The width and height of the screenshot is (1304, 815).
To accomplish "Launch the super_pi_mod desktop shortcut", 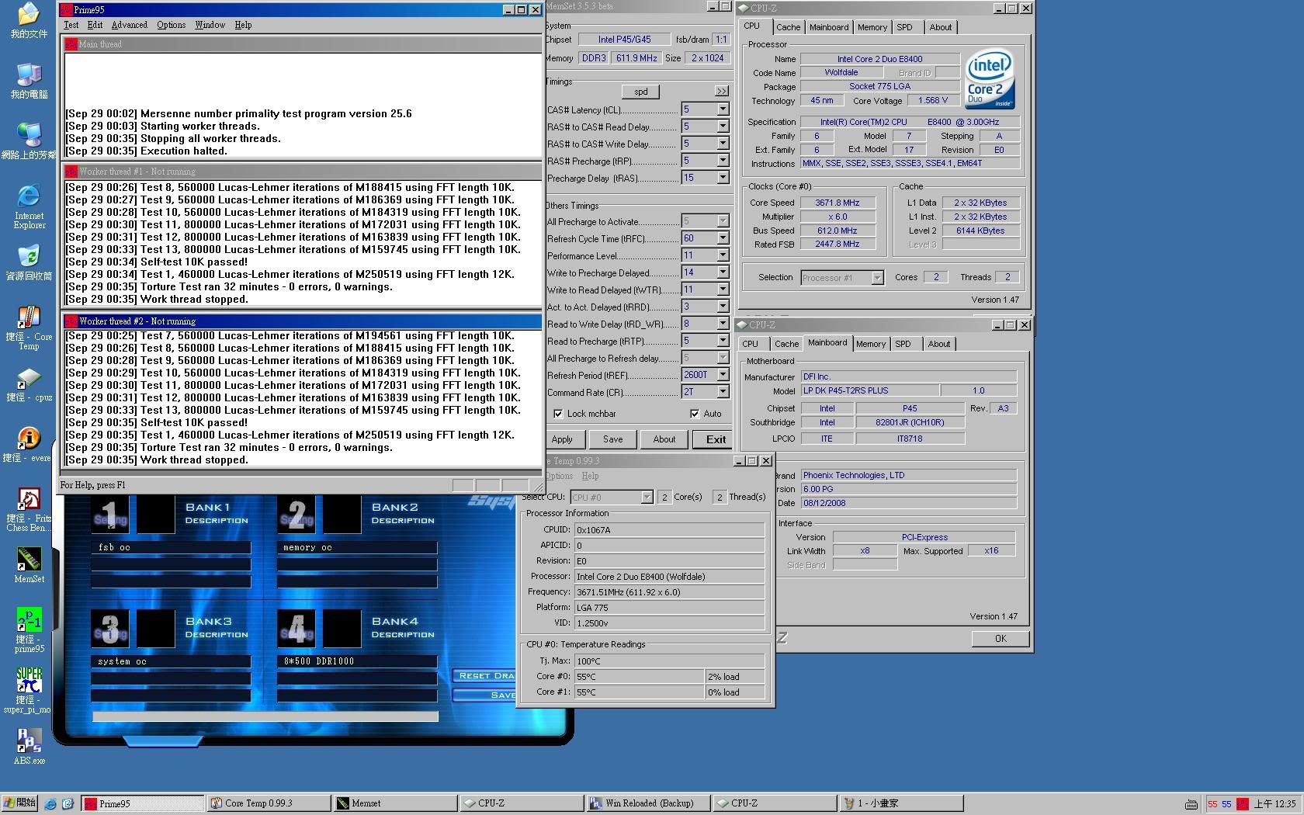I will coord(29,691).
